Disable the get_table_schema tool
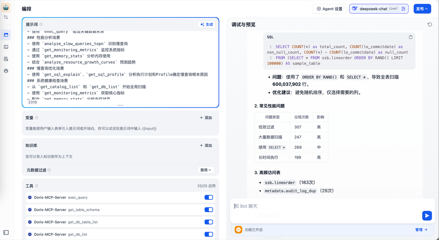 coord(209,210)
